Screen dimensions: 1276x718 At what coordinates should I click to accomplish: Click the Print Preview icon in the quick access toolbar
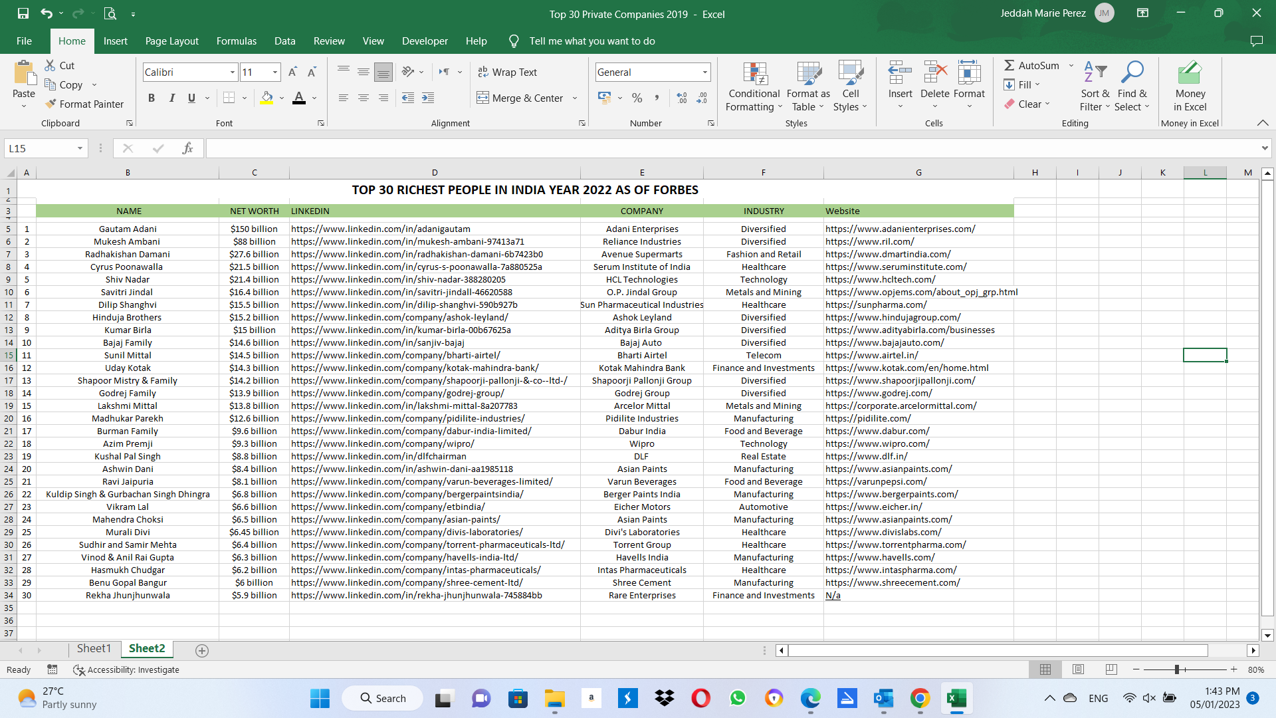[110, 13]
